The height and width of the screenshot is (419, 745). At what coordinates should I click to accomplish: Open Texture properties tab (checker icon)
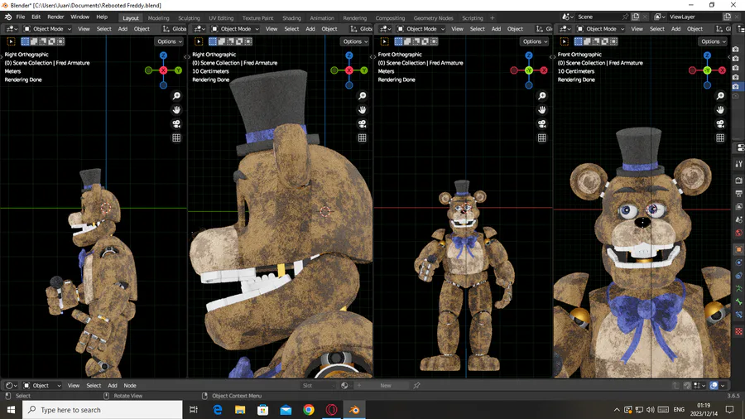pyautogui.click(x=739, y=331)
